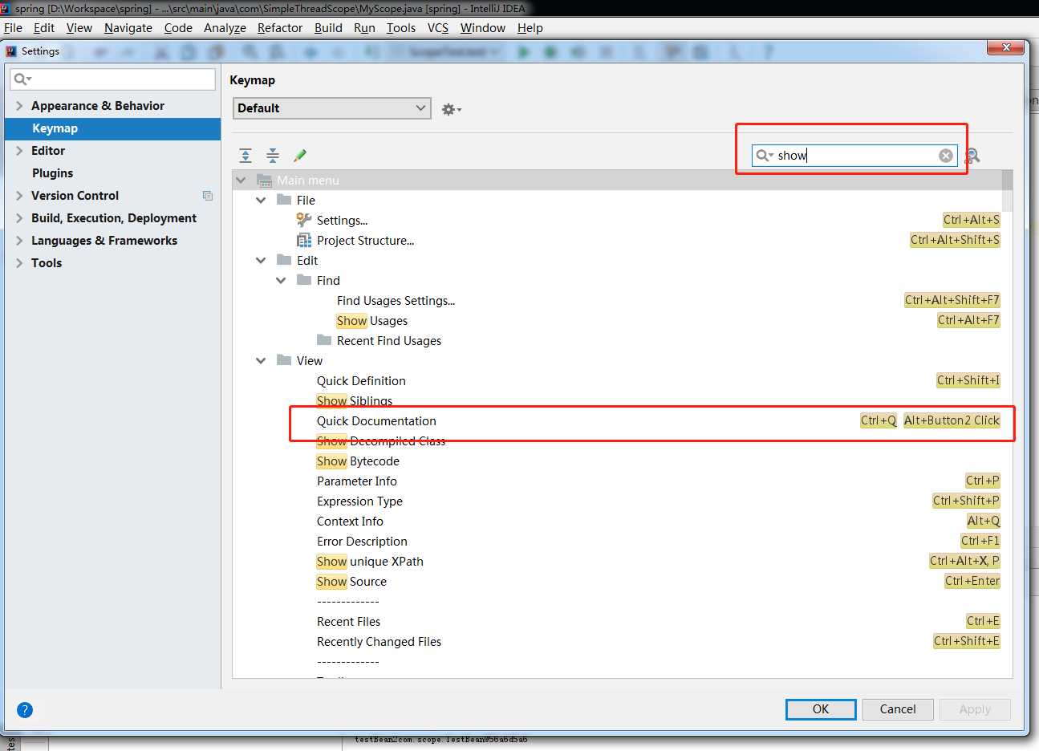1039x751 pixels.
Task: Open the Default keymap dropdown
Action: click(332, 108)
